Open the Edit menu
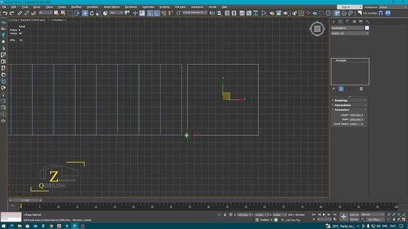 tap(13, 7)
